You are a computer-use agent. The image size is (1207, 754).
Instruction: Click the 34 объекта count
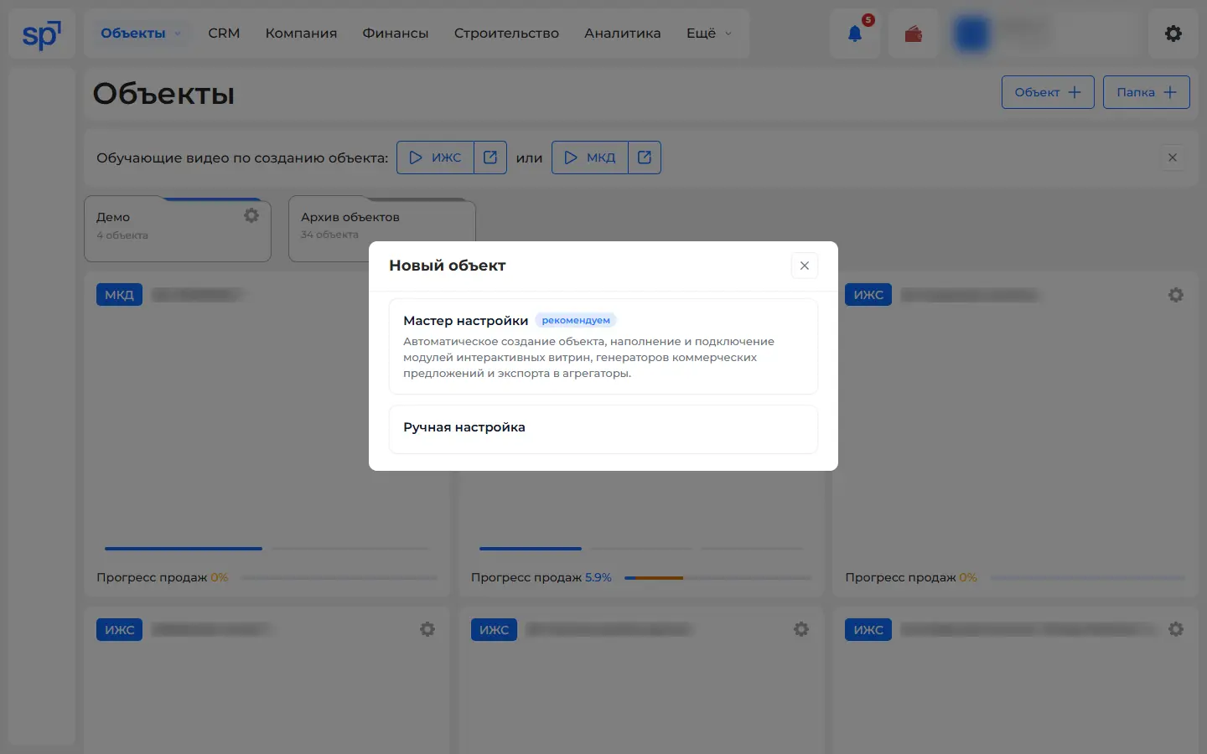point(329,235)
